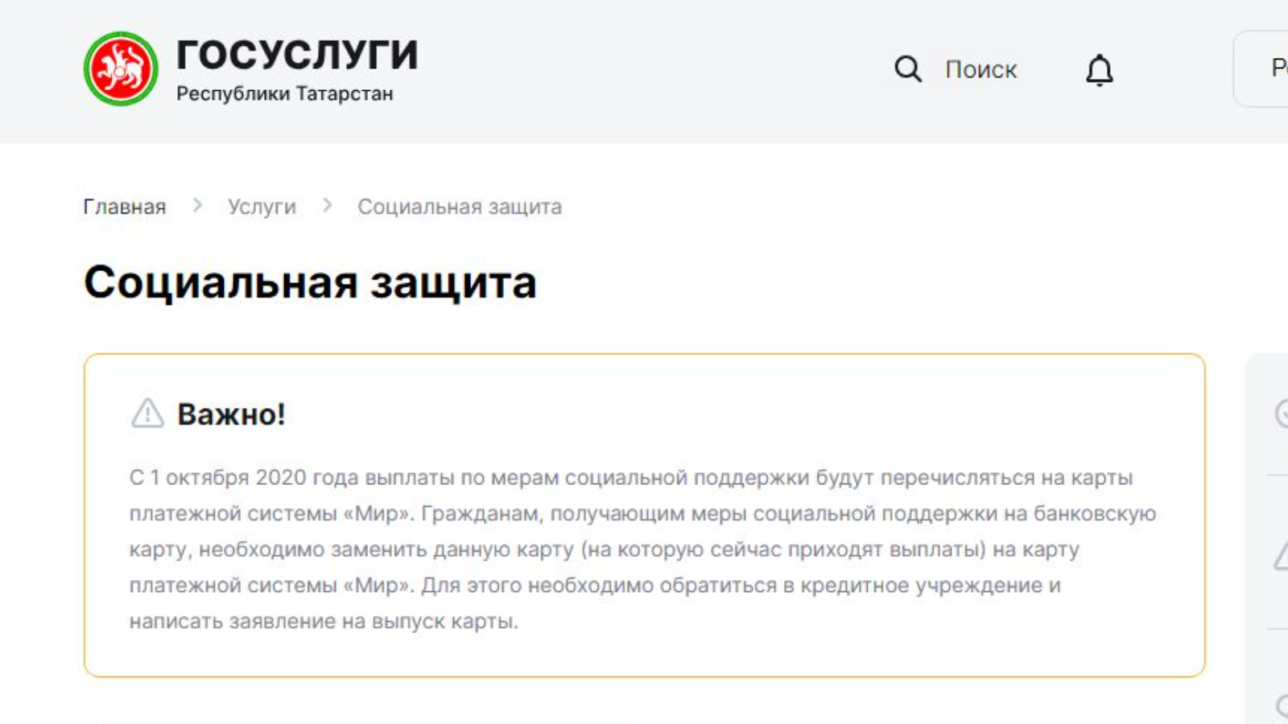Select the Социальная защита breadcrumb item
The height and width of the screenshot is (724, 1288).
pyautogui.click(x=459, y=207)
